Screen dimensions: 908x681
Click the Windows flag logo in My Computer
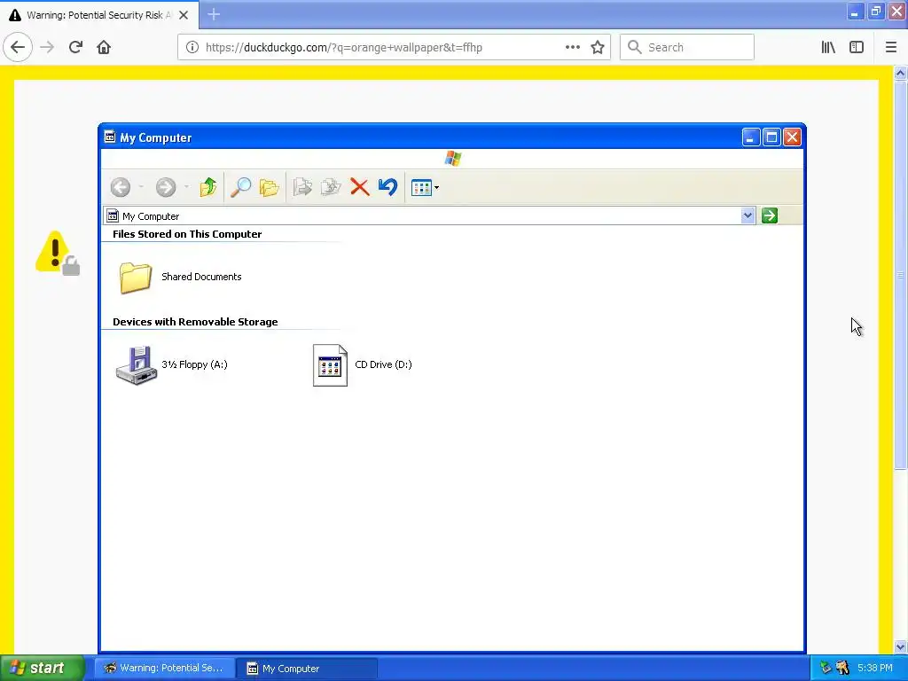tap(453, 158)
